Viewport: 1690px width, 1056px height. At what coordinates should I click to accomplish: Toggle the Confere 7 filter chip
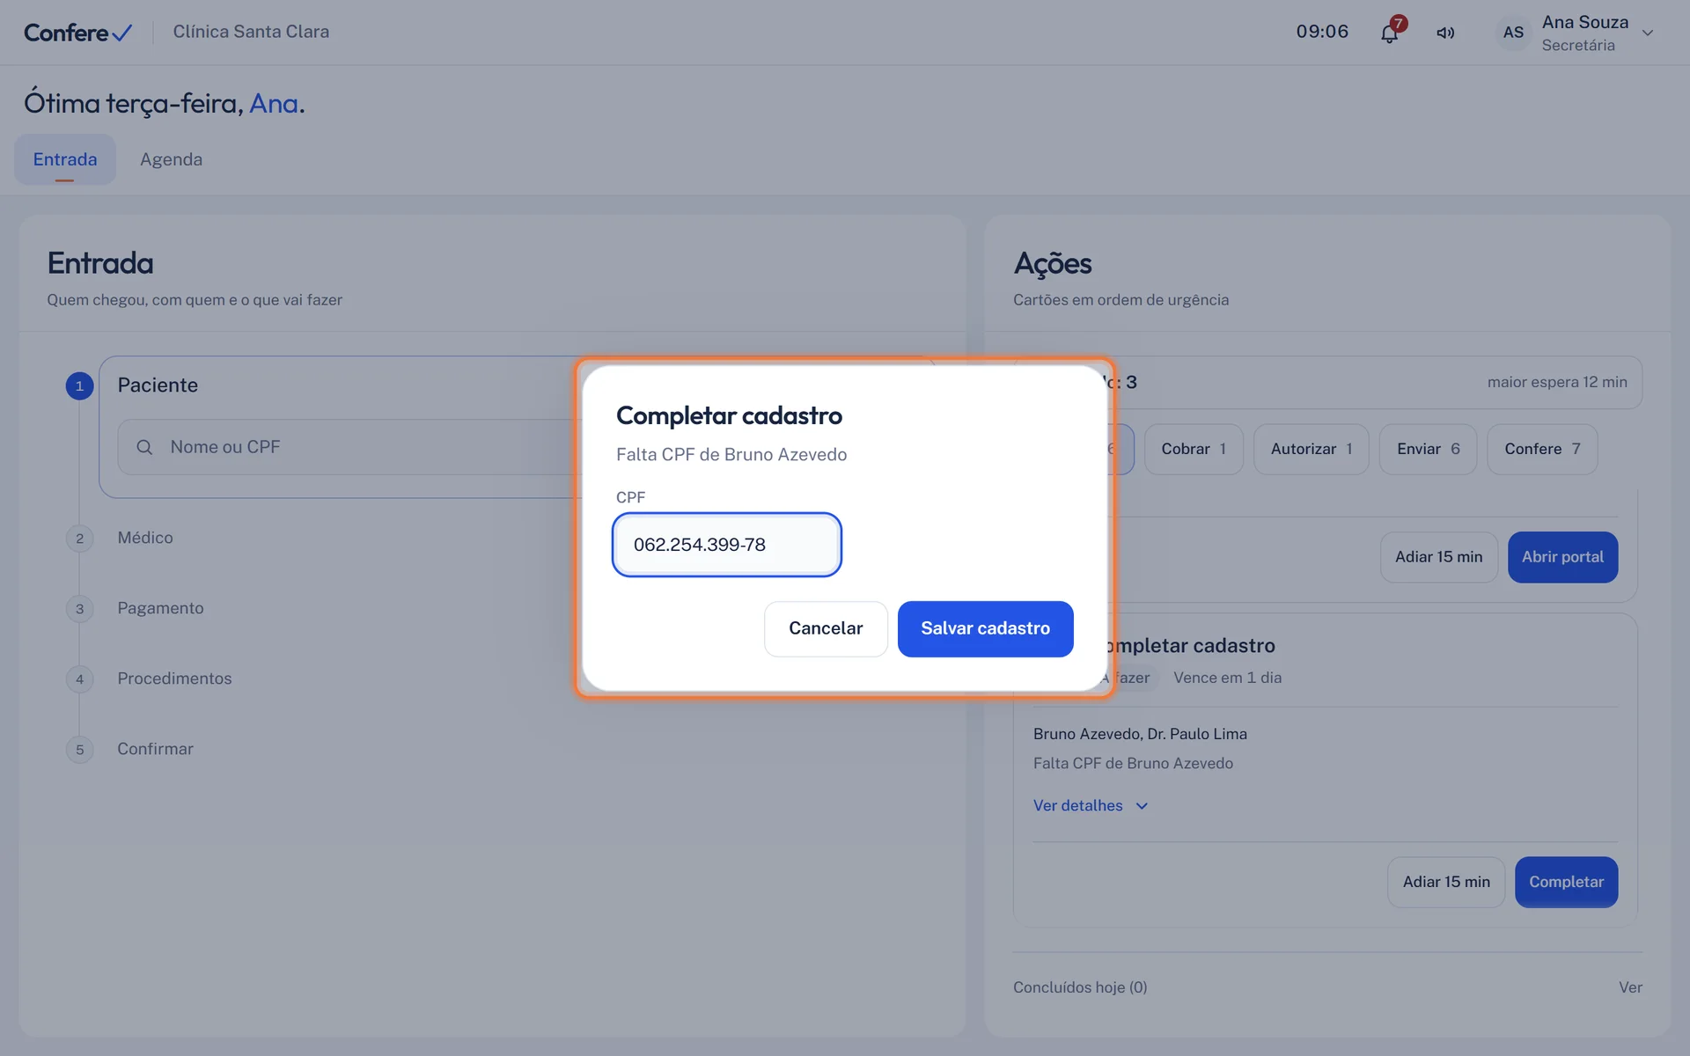click(1542, 449)
